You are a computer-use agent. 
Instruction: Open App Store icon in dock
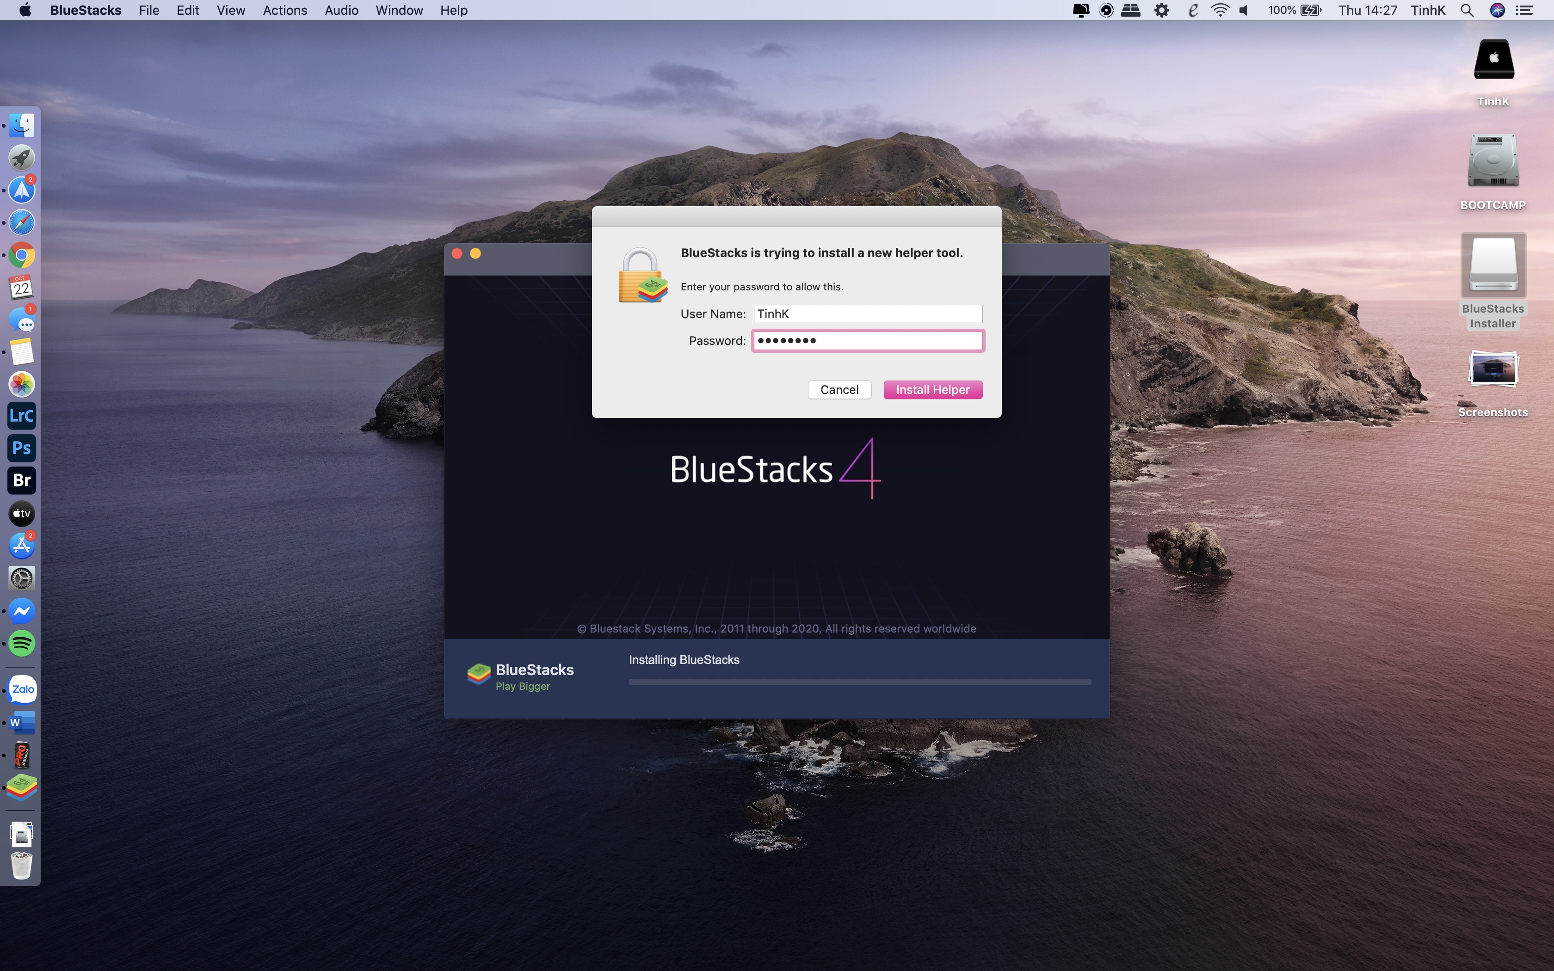(22, 545)
